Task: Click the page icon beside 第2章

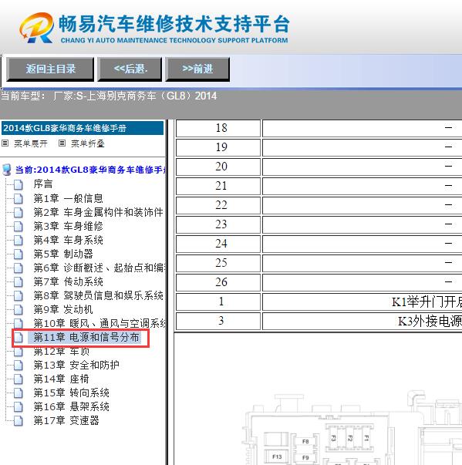Action: (18, 212)
